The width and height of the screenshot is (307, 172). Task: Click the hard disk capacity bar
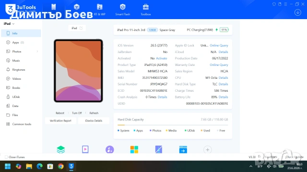pos(173,125)
